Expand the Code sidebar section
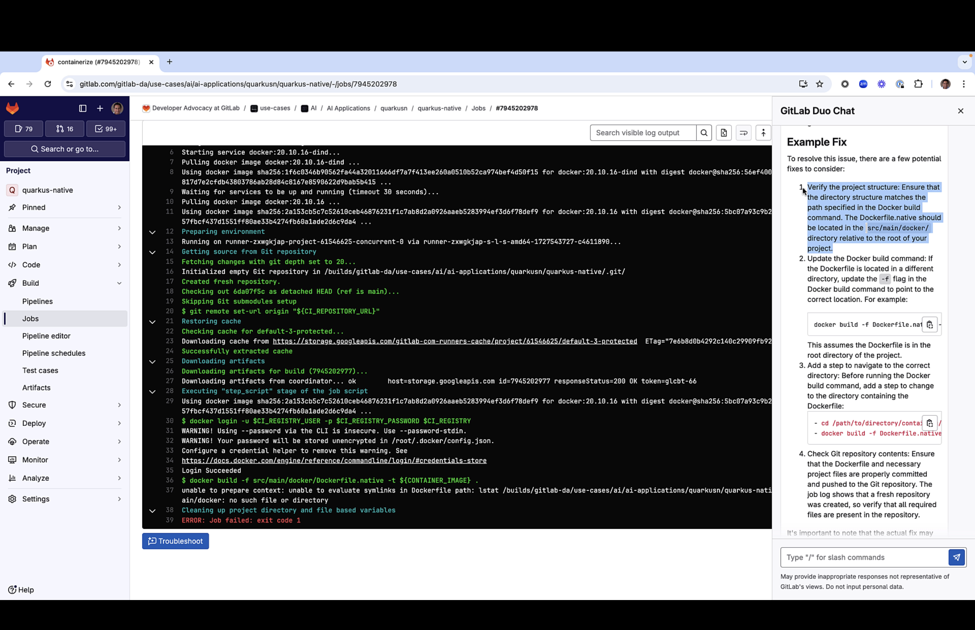Image resolution: width=975 pixels, height=630 pixels. (65, 265)
